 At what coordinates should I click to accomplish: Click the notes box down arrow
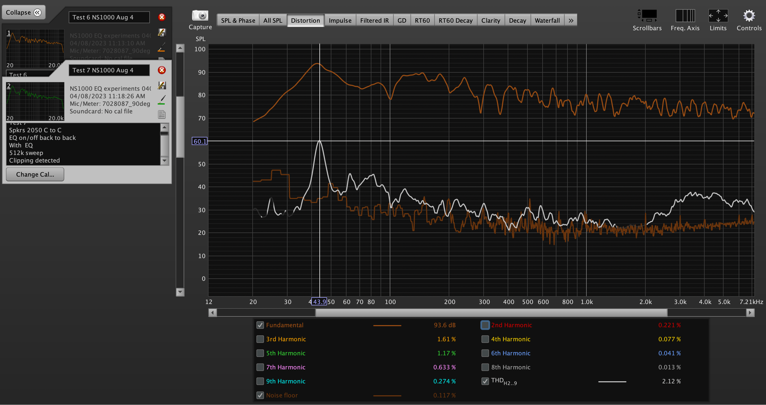pyautogui.click(x=164, y=161)
